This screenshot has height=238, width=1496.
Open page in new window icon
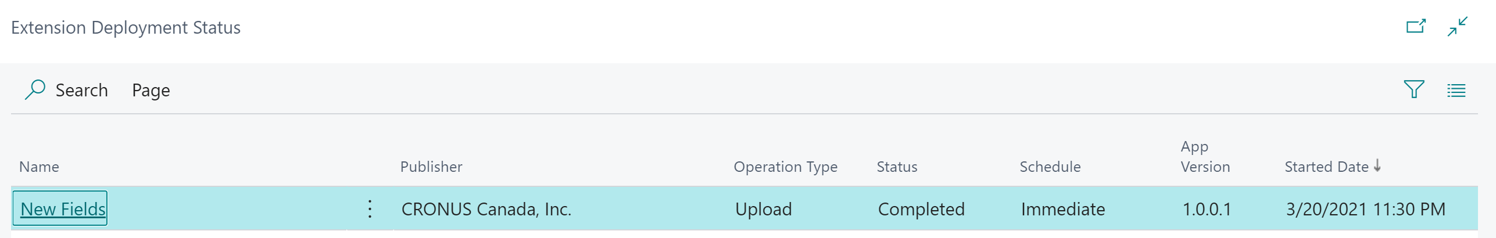[1416, 26]
